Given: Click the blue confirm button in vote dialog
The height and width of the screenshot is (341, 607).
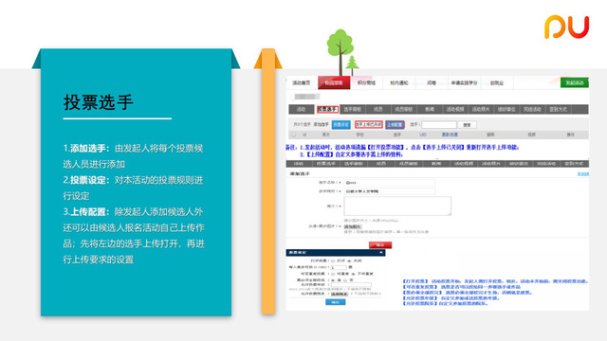Looking at the screenshot, I should (335, 302).
